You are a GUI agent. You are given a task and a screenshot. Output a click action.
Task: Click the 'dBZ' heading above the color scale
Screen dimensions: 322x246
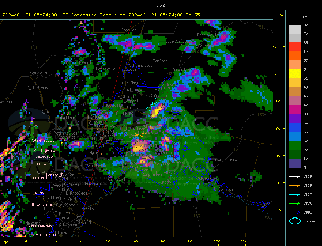(x=303, y=18)
